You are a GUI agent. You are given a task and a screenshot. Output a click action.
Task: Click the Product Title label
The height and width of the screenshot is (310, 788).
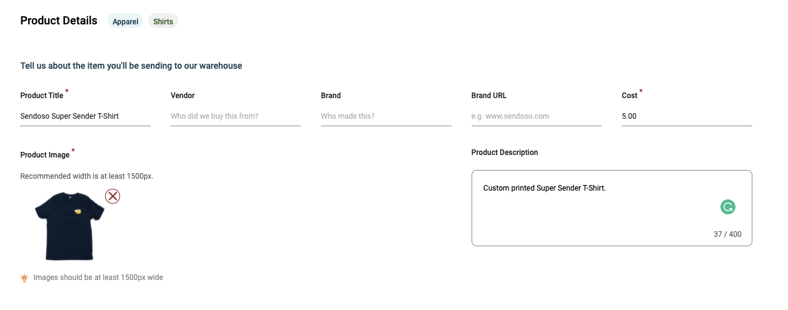tap(42, 96)
